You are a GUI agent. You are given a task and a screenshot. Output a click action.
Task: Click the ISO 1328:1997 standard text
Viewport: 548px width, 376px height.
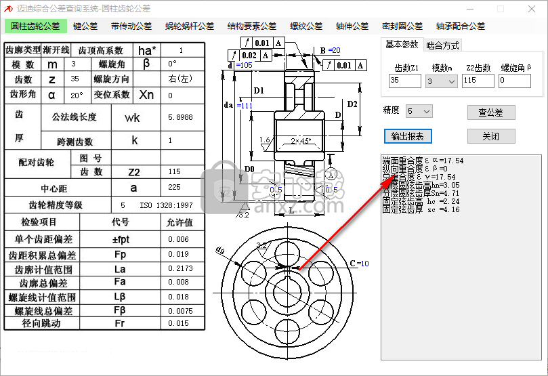[x=167, y=205]
